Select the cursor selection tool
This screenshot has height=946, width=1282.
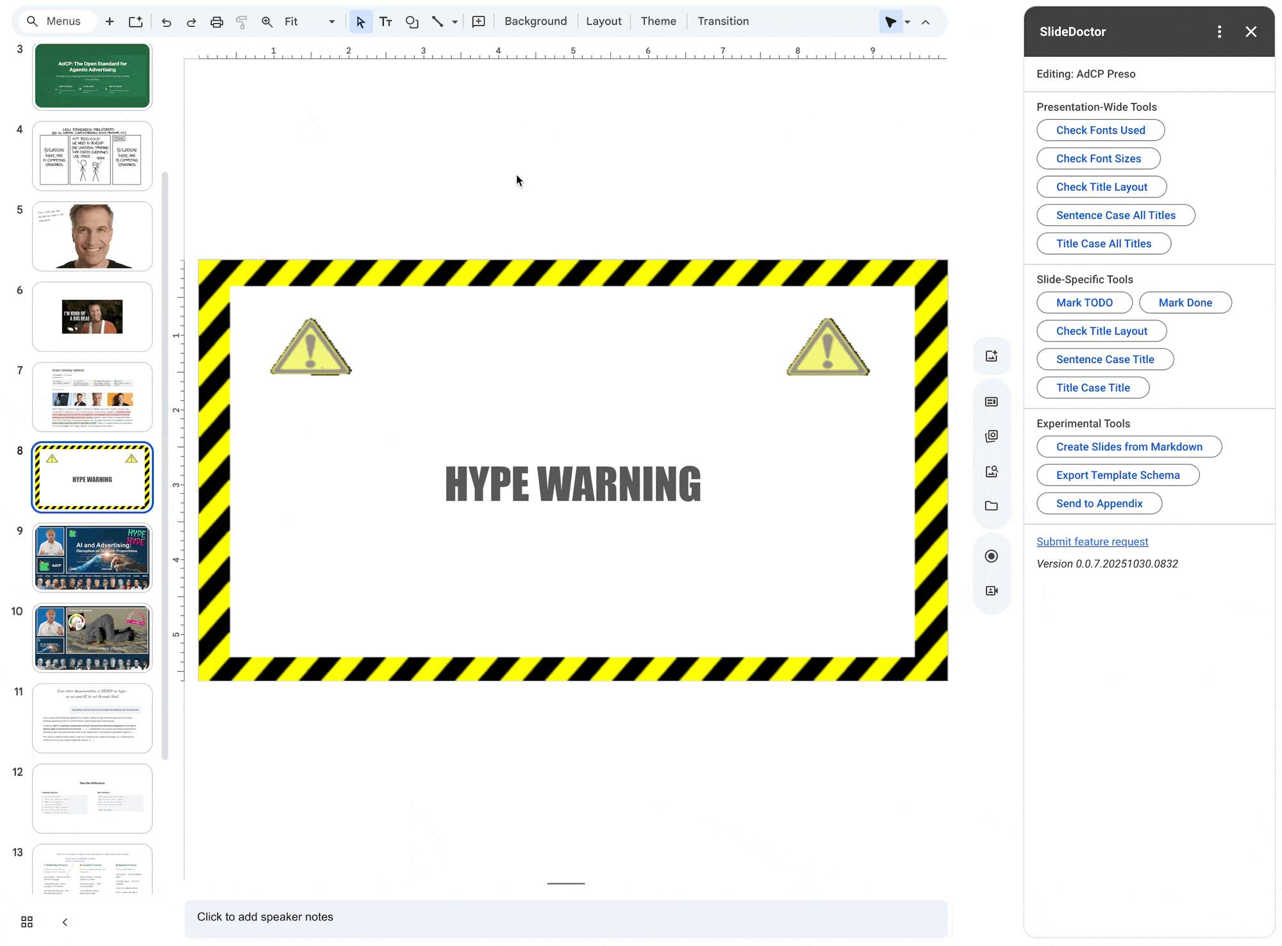[361, 21]
